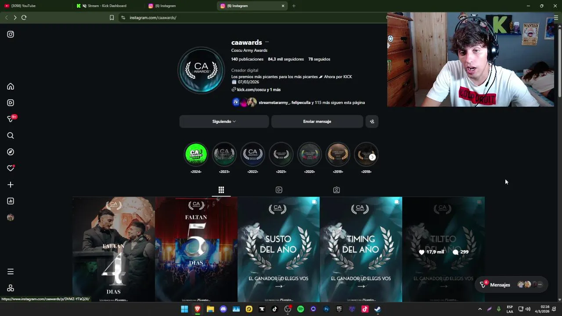
Task: Open profile options three dots beside caawards
Action: click(x=267, y=42)
